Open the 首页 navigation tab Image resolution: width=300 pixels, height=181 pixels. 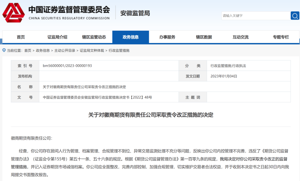tap(21, 37)
